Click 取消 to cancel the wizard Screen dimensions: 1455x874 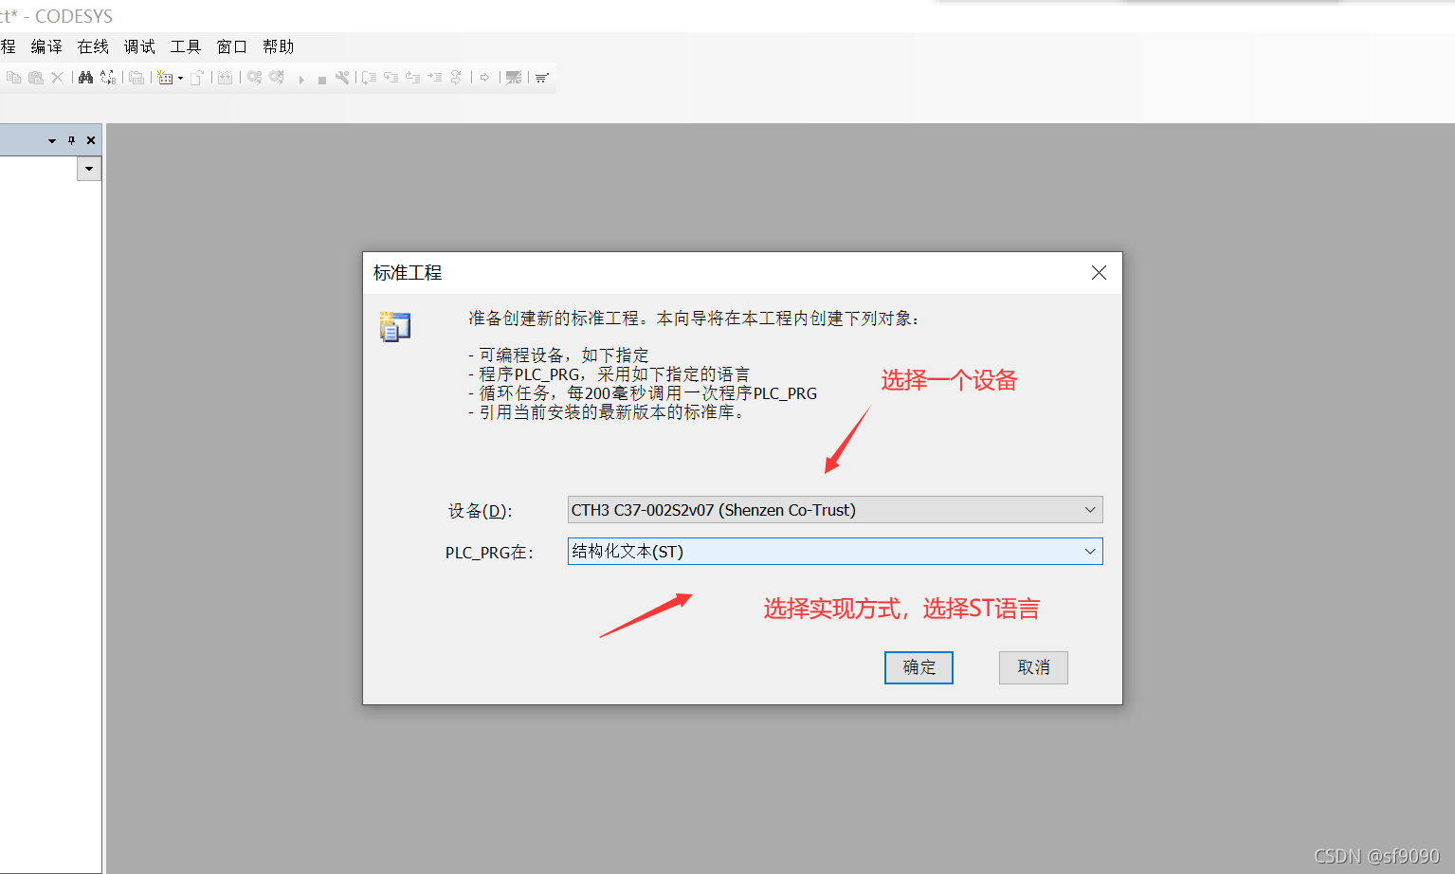[x=1033, y=667]
